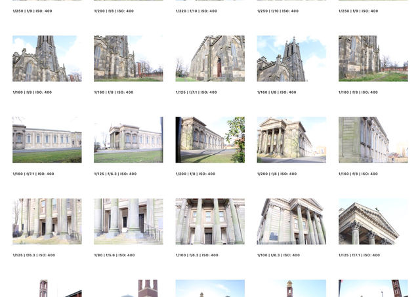The image size is (420, 297).
Task: Open the long stone facade photo with lawn
Action: point(47,140)
